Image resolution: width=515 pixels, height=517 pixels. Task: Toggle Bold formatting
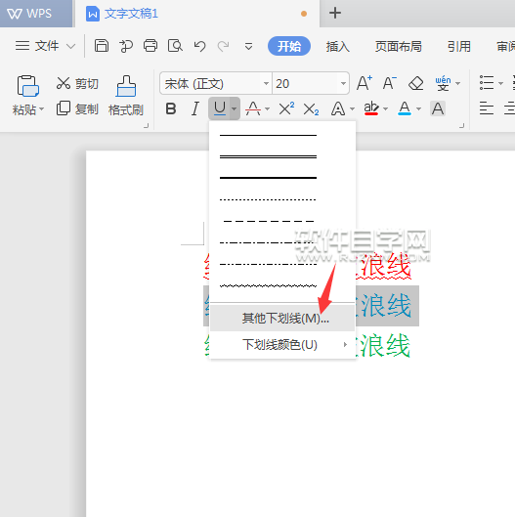pos(171,108)
